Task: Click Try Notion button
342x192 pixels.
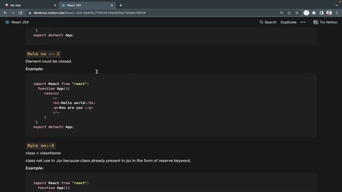Action: (x=325, y=22)
